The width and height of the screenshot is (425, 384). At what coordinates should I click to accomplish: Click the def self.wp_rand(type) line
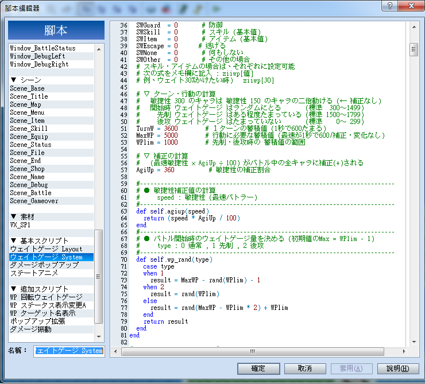[174, 259]
